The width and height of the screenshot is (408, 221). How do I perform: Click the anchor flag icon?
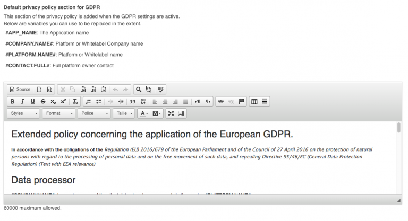241,101
